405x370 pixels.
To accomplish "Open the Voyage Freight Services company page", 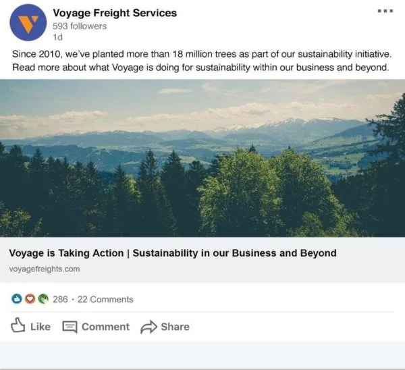I will [x=114, y=13].
